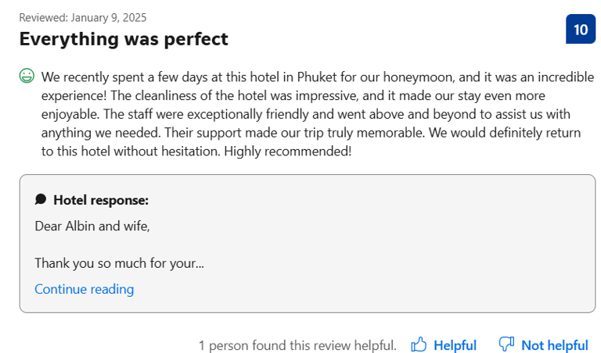Click the speech bubble hotel response icon
Viewport: 601px width, 353px height.
pyautogui.click(x=41, y=199)
